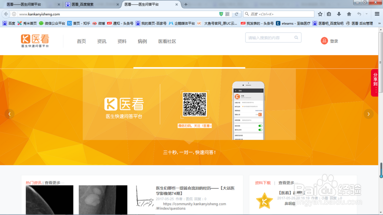Select 病例 in the site navigation
The image size is (383, 215).
pos(142,41)
